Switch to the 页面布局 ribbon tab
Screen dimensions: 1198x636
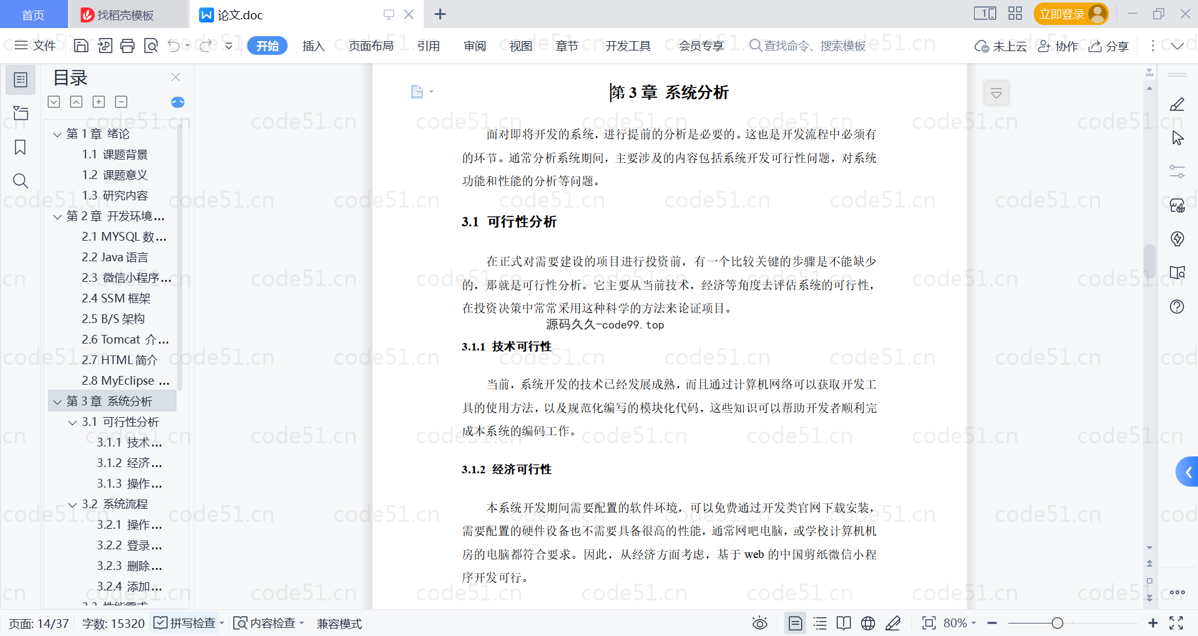click(x=371, y=46)
